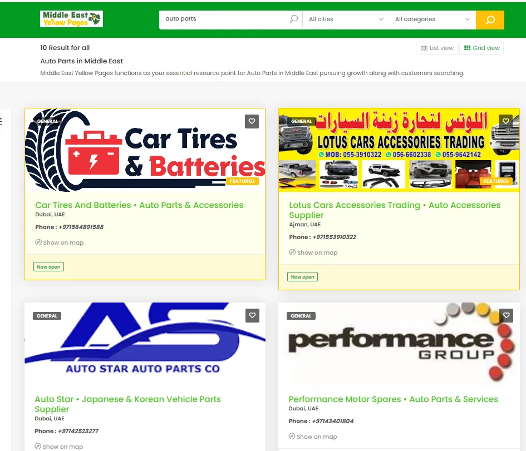Select the 'Dubai, UAE' text under Car Tires
Screen dimensions: 526x451
click(x=50, y=215)
